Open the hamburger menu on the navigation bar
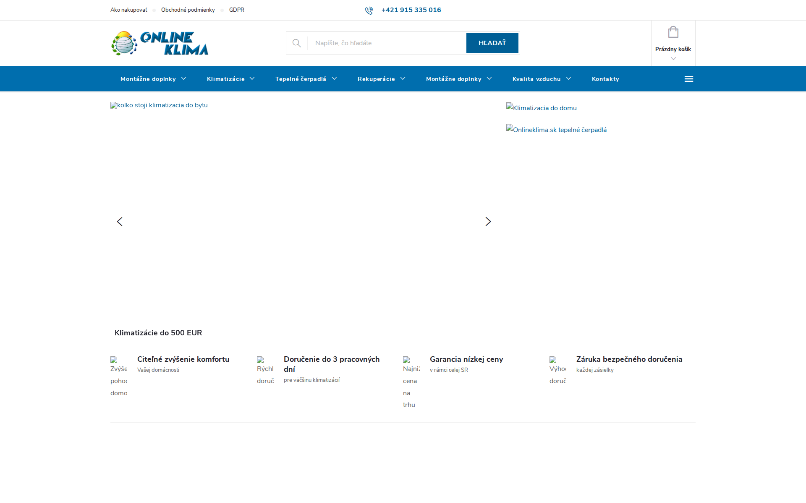 point(689,78)
